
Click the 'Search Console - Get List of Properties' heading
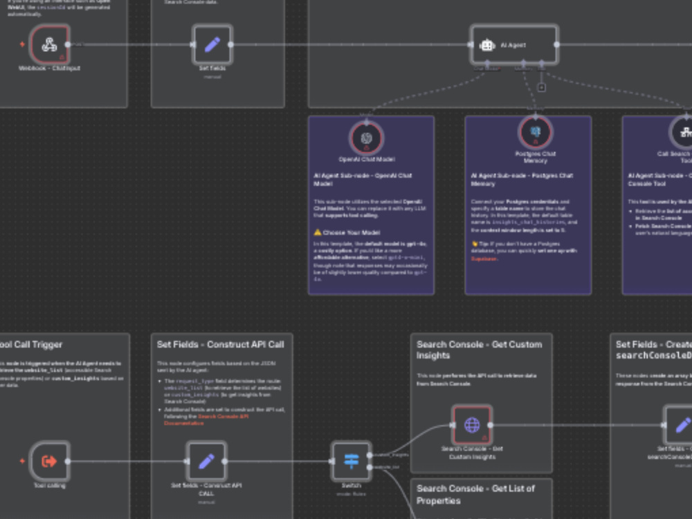point(476,495)
